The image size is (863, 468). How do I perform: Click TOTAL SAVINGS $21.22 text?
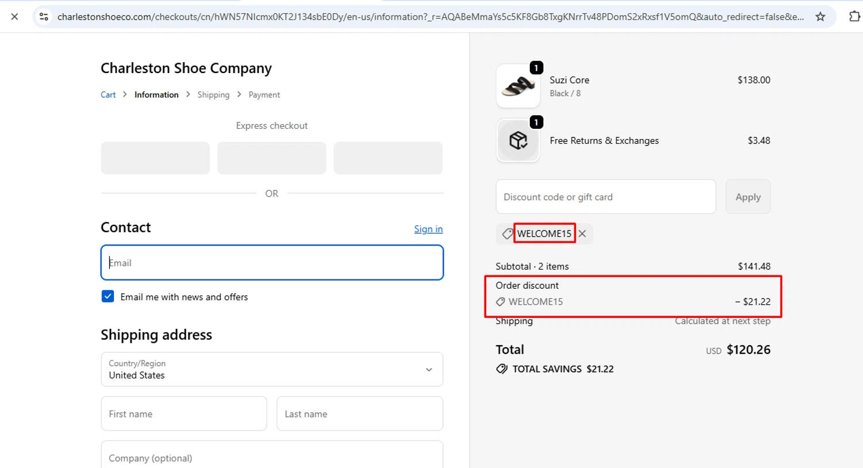pyautogui.click(x=563, y=369)
